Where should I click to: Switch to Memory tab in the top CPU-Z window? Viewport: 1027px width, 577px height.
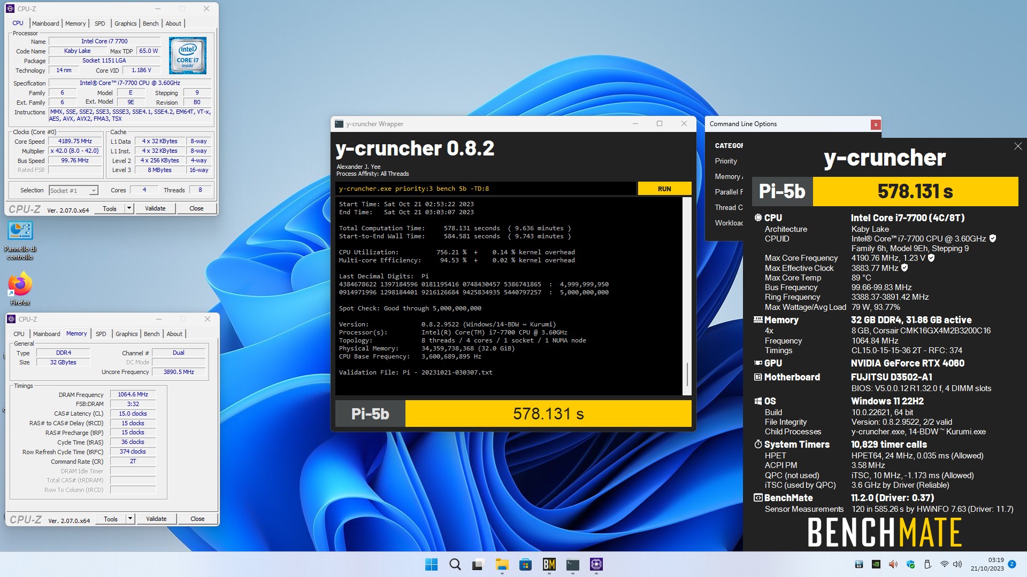75,24
